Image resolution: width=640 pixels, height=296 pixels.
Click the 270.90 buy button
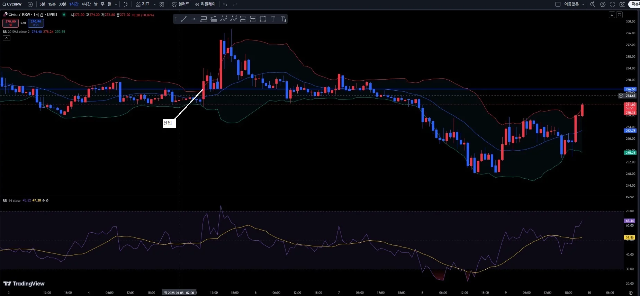pyautogui.click(x=36, y=23)
